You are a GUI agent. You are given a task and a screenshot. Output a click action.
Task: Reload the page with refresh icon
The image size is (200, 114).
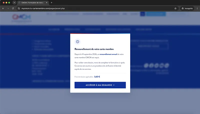[13, 8]
